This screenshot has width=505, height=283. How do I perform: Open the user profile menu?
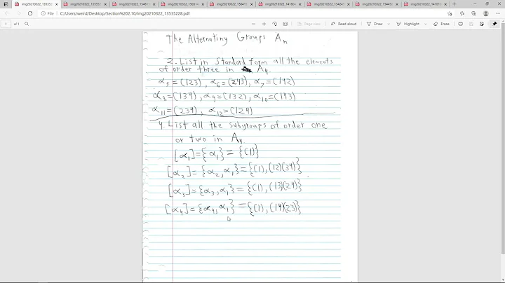(x=485, y=13)
